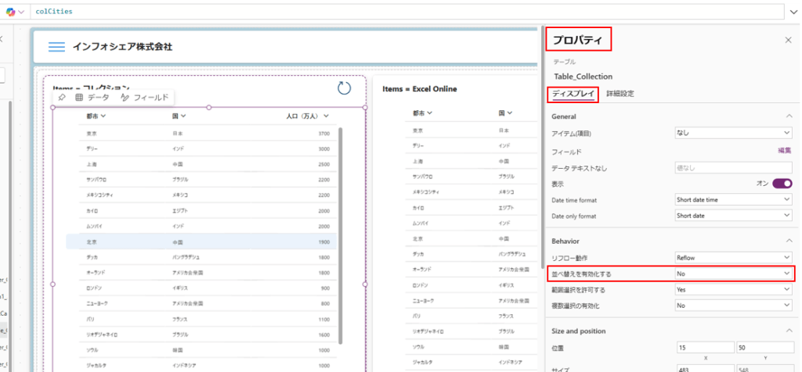The width and height of the screenshot is (802, 372).
Task: Click the circular refresh icon
Action: tap(344, 88)
